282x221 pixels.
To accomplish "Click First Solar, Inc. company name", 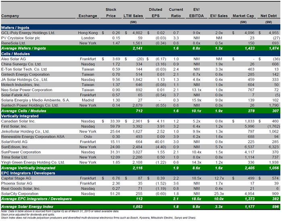I will (14, 127).
